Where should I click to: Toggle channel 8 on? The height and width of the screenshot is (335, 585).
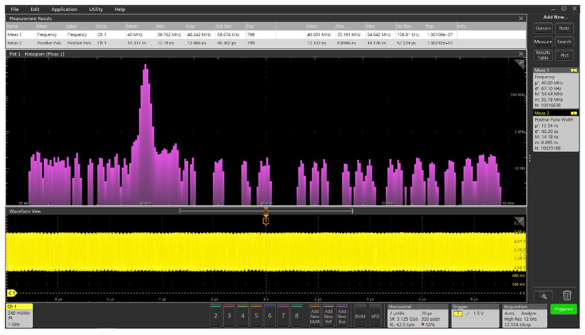point(298,316)
